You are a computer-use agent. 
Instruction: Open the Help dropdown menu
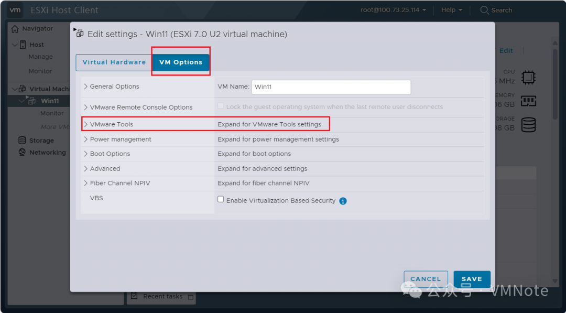click(x=452, y=10)
